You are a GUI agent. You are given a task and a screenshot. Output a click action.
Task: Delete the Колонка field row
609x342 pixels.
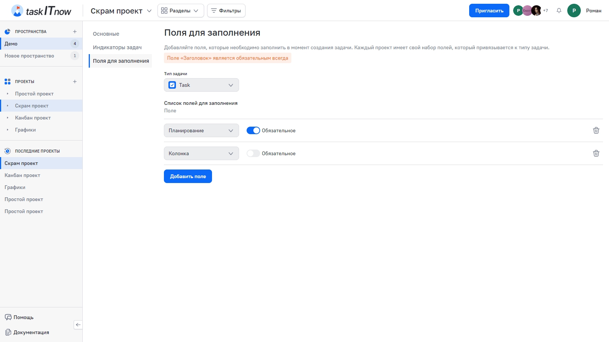(596, 153)
